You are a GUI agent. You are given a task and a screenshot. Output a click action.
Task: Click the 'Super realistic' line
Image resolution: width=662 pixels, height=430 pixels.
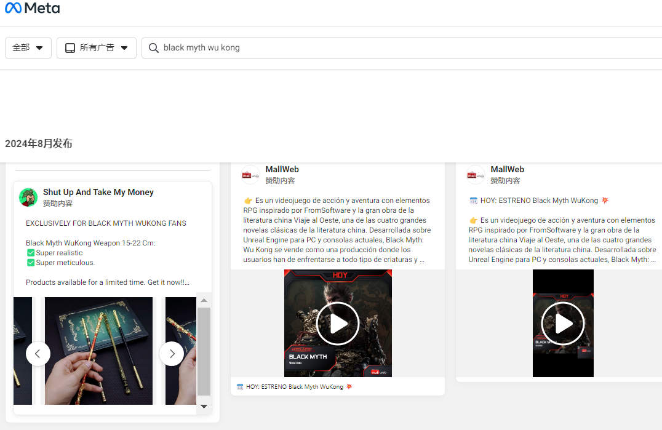[x=55, y=253]
